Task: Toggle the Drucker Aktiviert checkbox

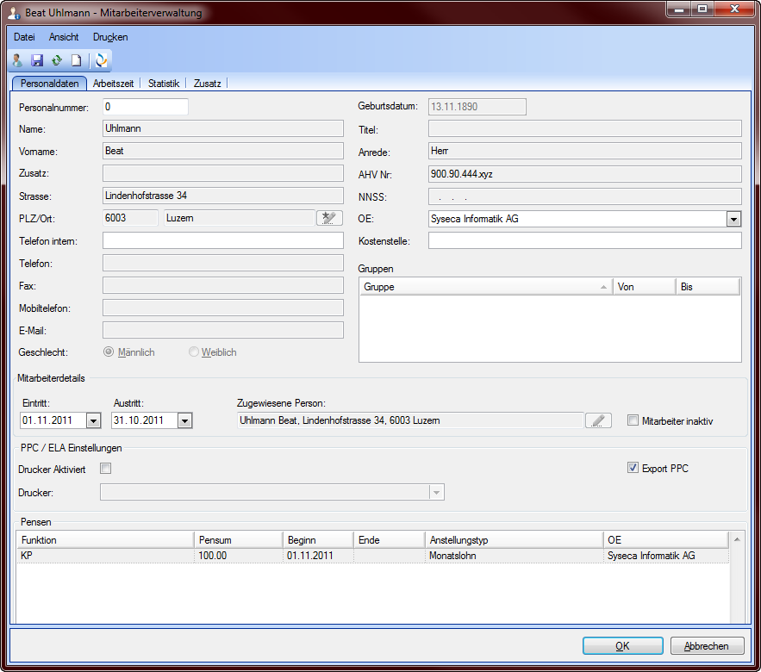Action: coord(106,469)
